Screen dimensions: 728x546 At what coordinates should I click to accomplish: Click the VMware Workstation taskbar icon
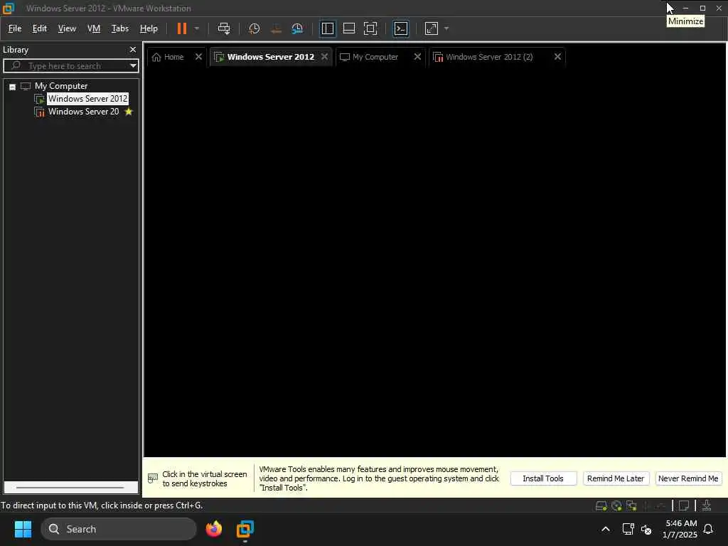click(x=245, y=529)
